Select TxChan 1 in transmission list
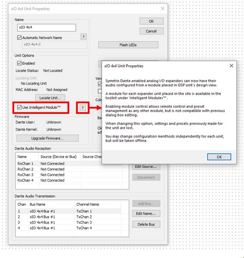Viewport: 244px width, 258px height. pos(84,211)
